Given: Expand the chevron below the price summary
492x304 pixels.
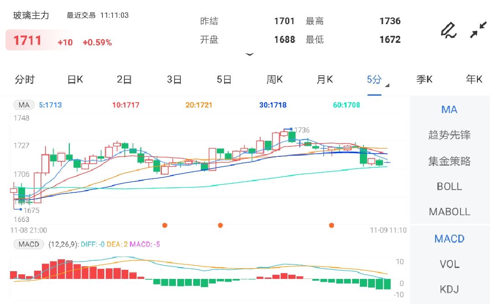Looking at the screenshot, I should pyautogui.click(x=250, y=54).
